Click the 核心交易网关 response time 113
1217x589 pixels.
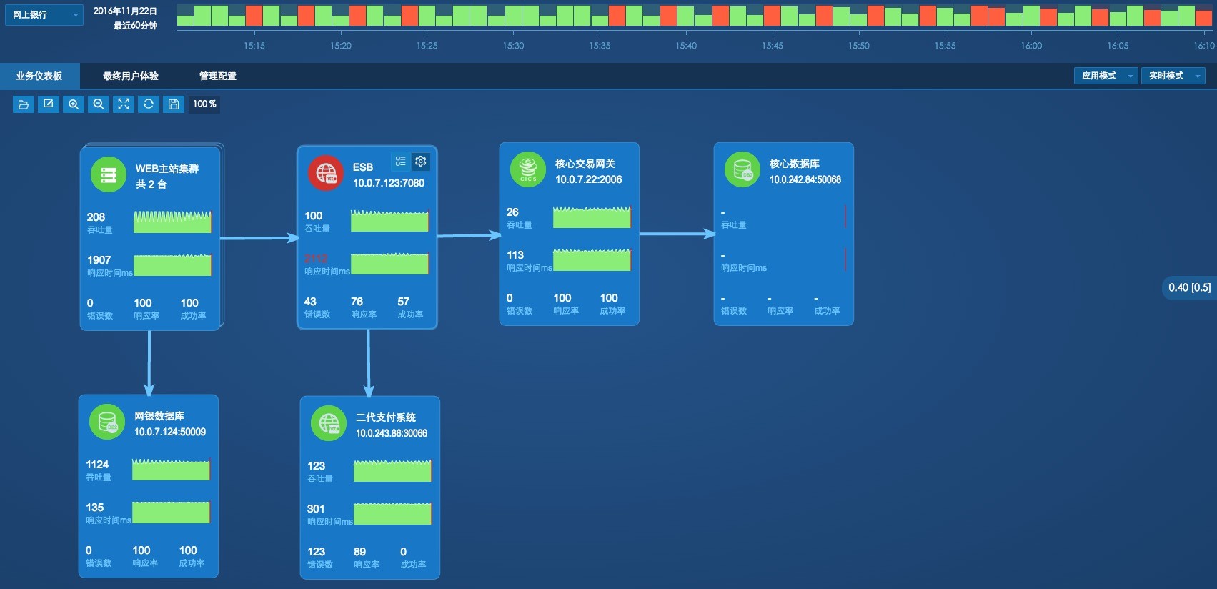point(515,255)
